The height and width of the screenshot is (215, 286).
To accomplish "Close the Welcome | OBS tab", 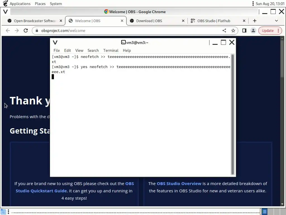I will pyautogui.click(x=122, y=21).
